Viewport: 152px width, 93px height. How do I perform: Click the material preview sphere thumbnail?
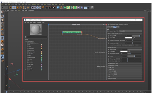click(36, 29)
